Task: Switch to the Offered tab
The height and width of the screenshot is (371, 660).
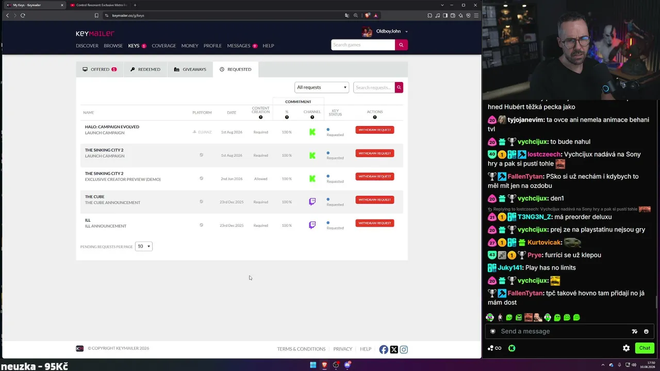Action: click(x=100, y=69)
